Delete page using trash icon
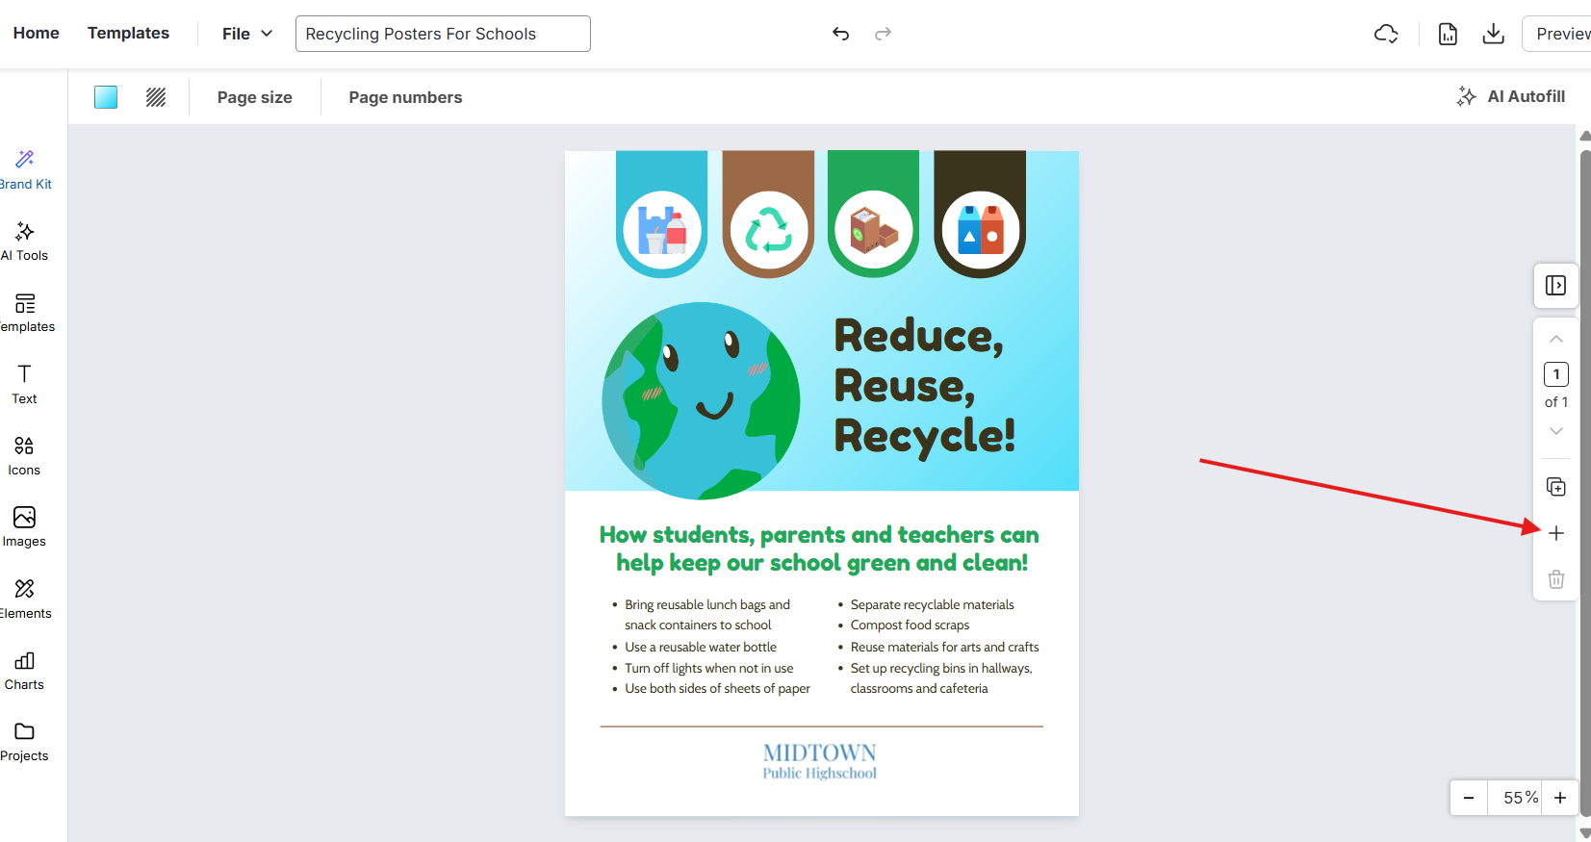 pos(1555,579)
